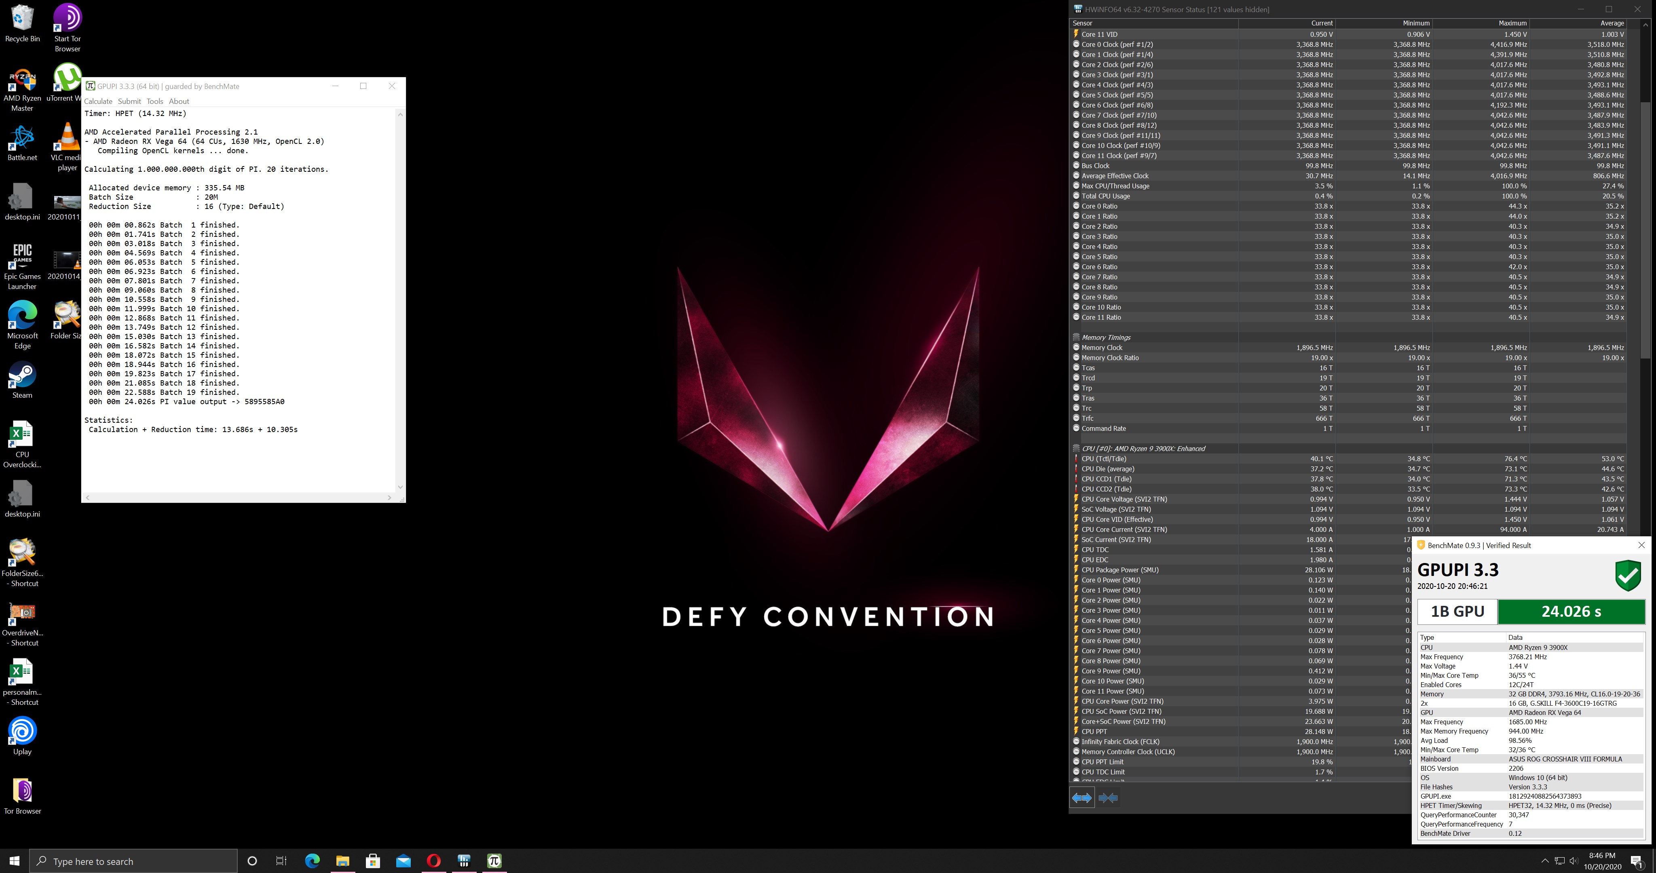Image resolution: width=1656 pixels, height=873 pixels.
Task: Open personalm Shortcut Excel file
Action: (23, 683)
